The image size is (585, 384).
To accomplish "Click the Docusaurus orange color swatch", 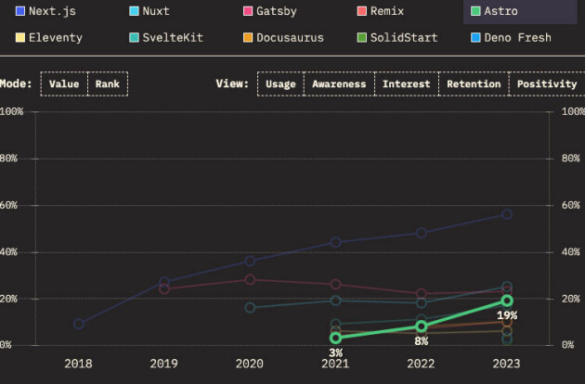I will tap(248, 38).
